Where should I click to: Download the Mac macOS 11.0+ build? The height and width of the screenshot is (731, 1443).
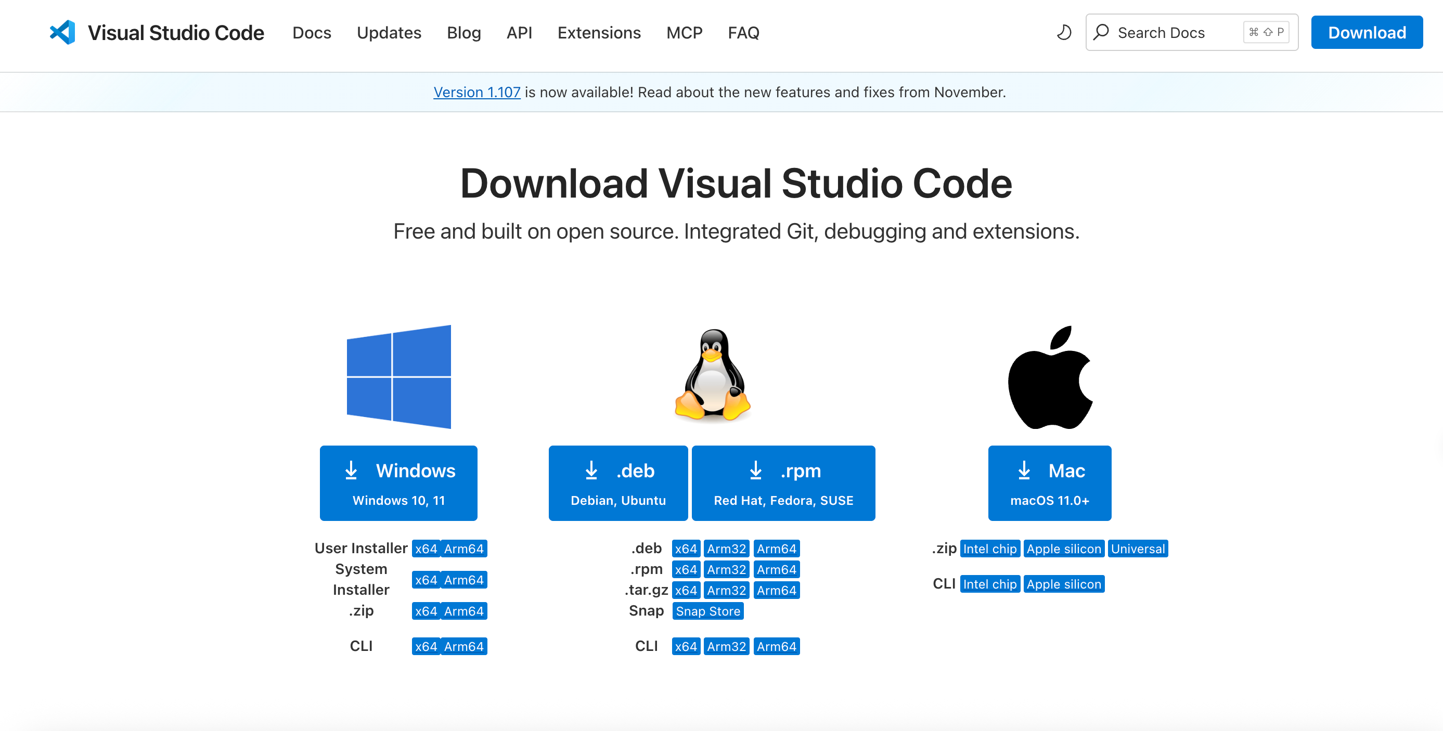[1049, 483]
